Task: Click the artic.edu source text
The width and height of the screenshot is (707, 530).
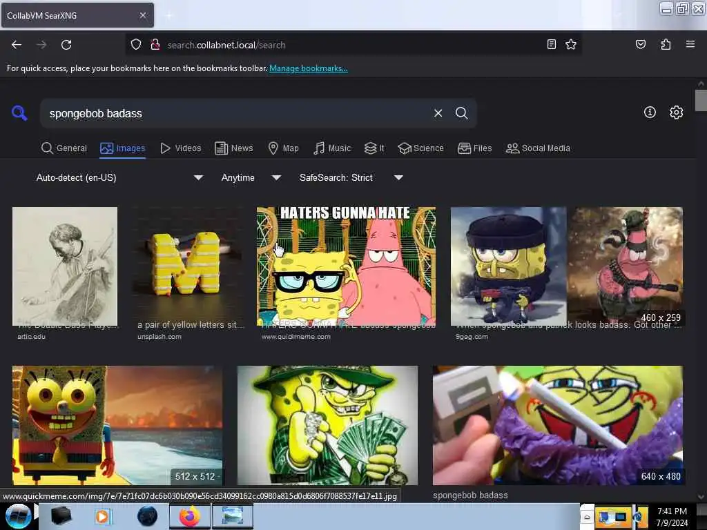Action: [31, 337]
